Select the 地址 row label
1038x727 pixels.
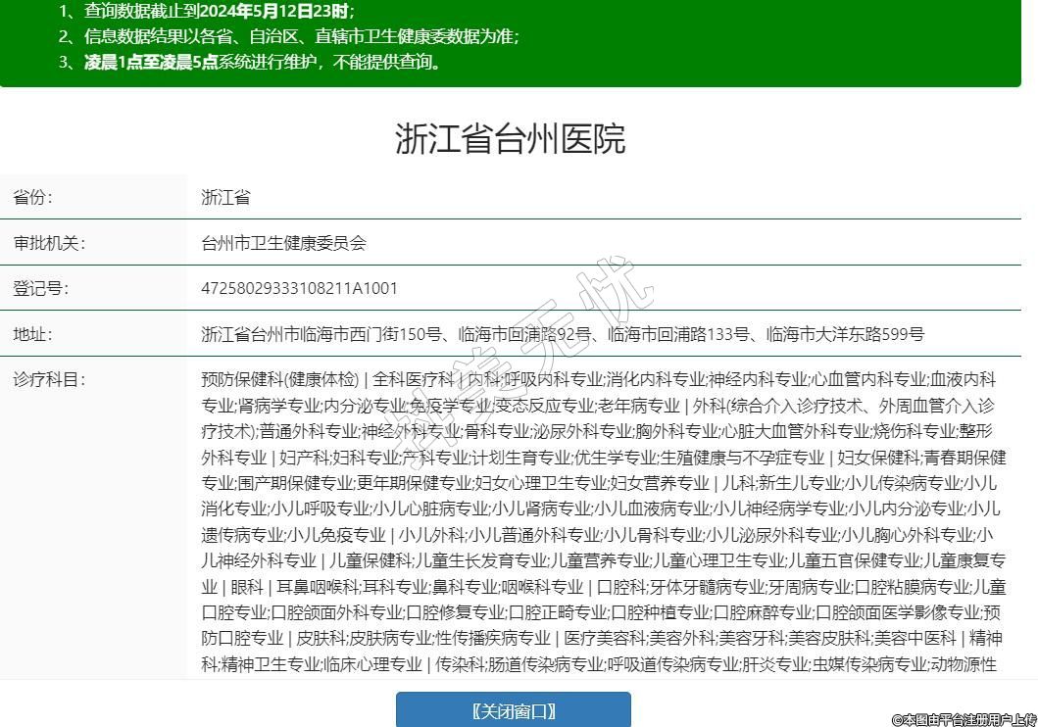(x=33, y=334)
